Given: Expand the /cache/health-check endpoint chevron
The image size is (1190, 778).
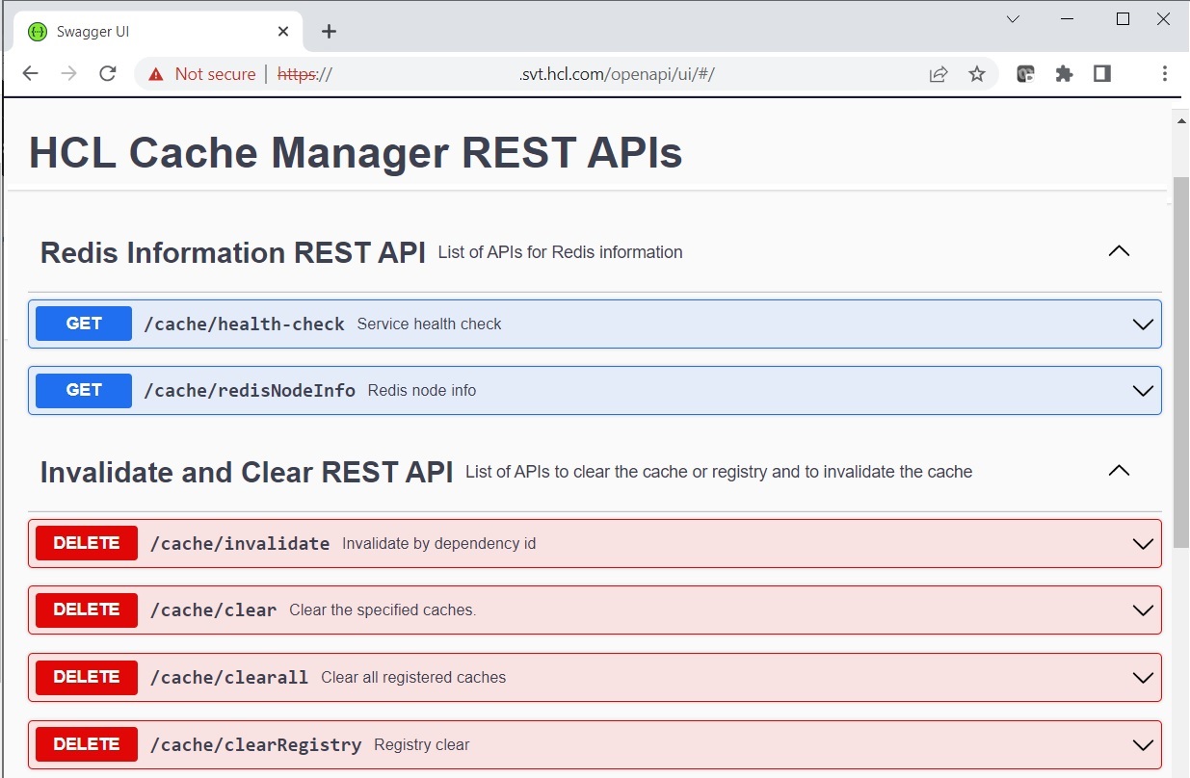Looking at the screenshot, I should (1143, 324).
